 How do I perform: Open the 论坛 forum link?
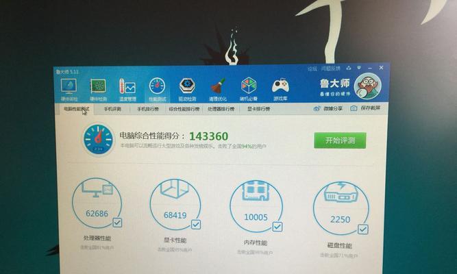[312, 68]
